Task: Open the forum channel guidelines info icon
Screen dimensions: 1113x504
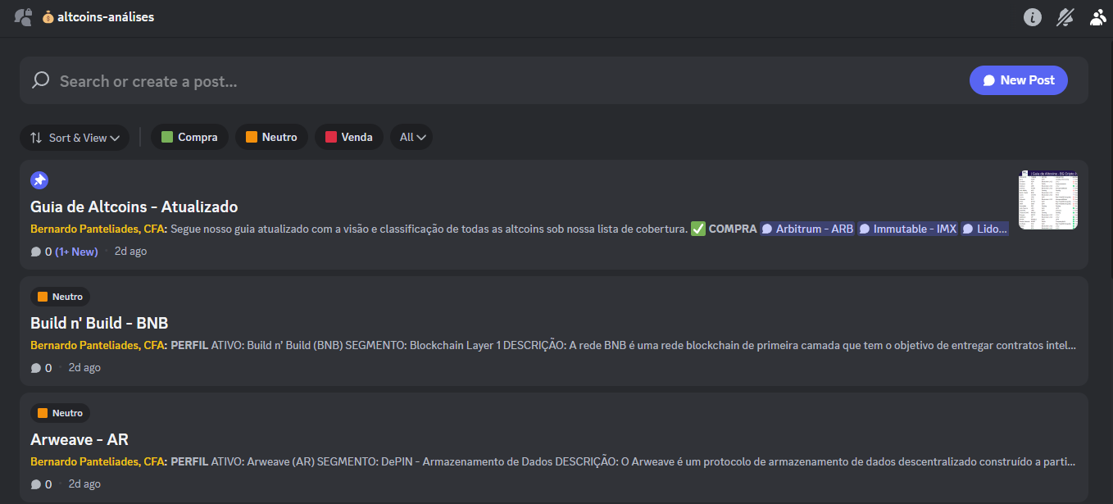Action: 1033,16
